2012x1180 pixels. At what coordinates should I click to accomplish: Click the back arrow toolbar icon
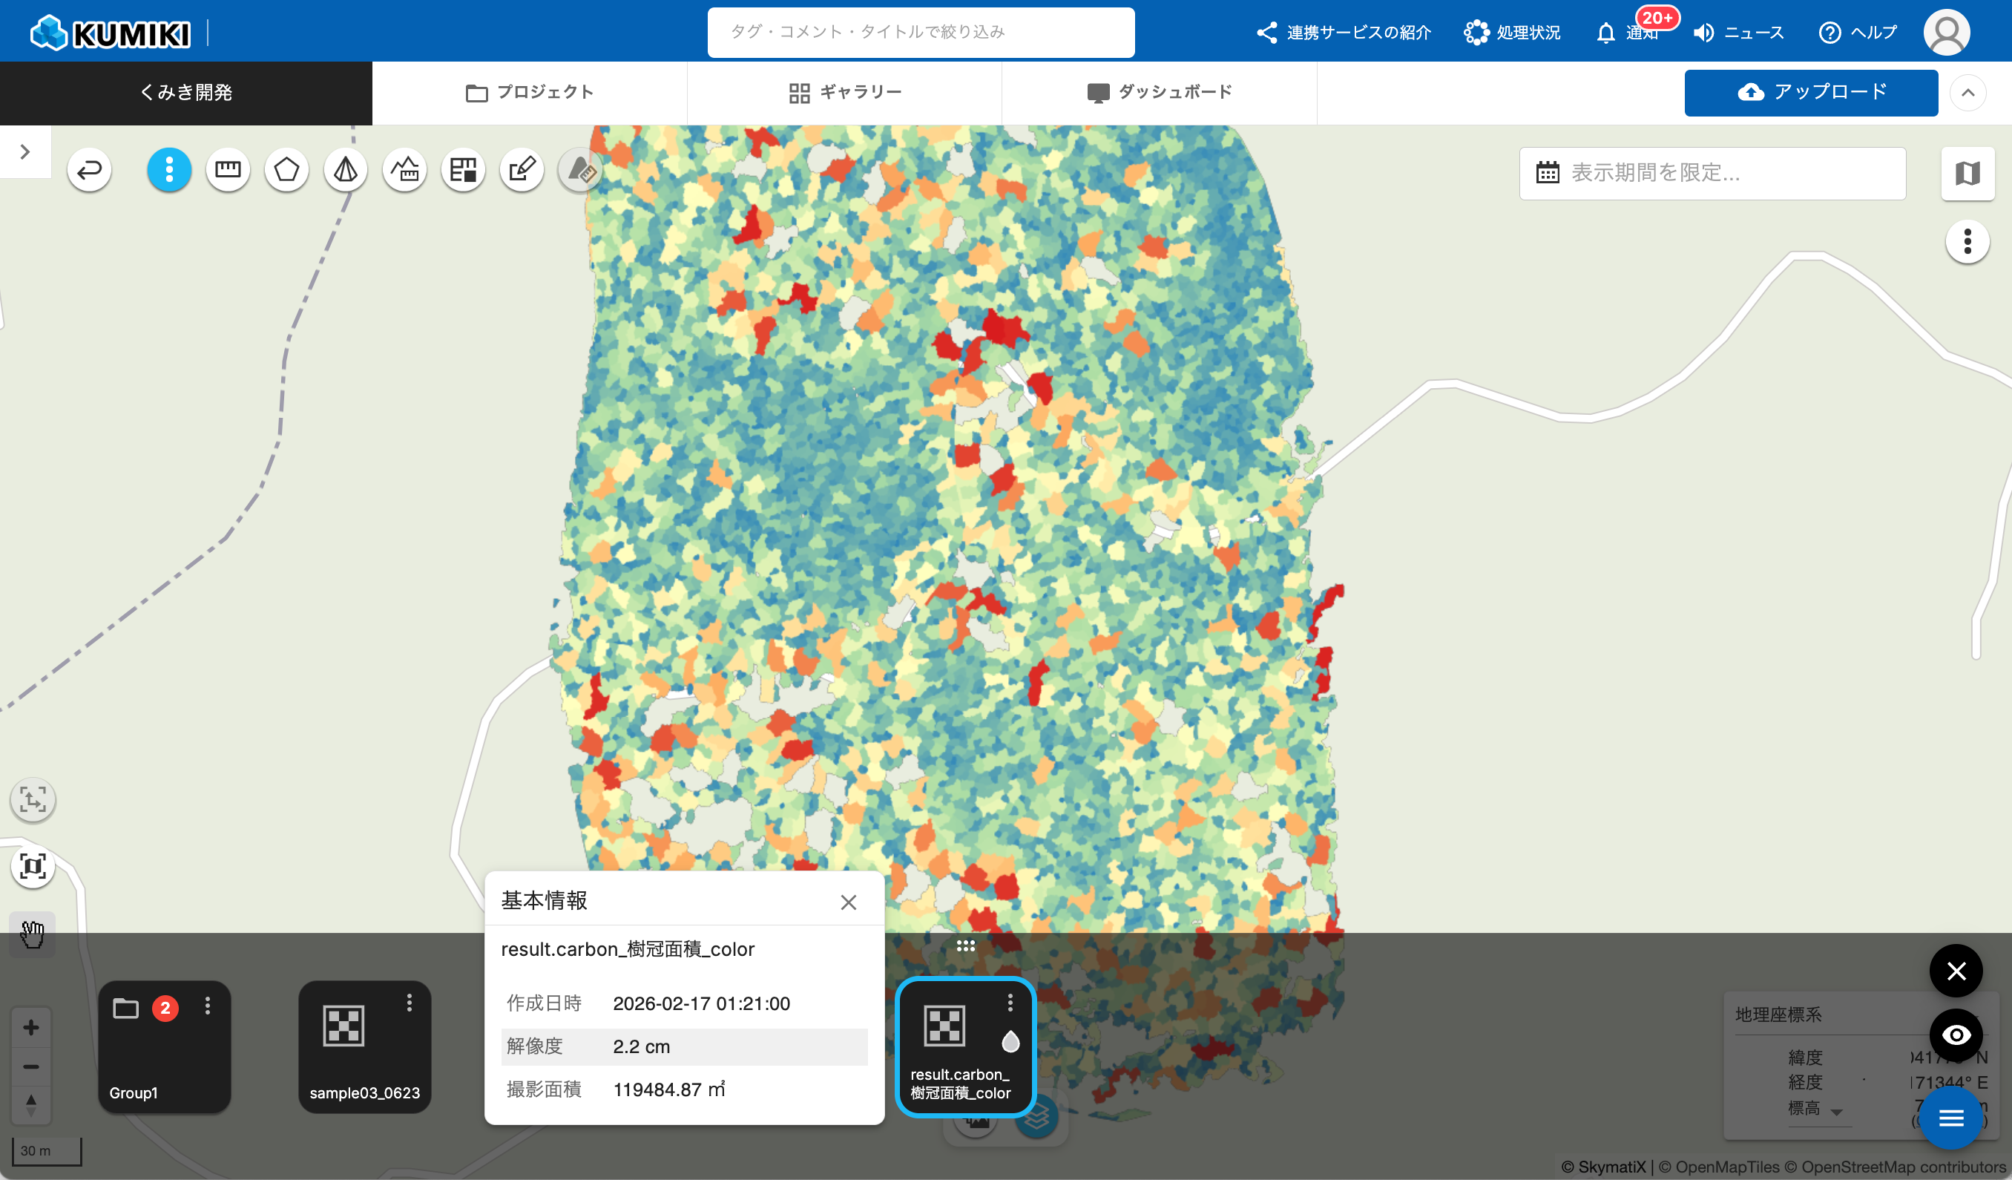click(x=90, y=169)
